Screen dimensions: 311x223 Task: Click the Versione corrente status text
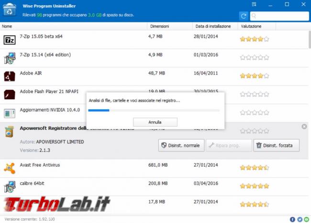[30, 219]
